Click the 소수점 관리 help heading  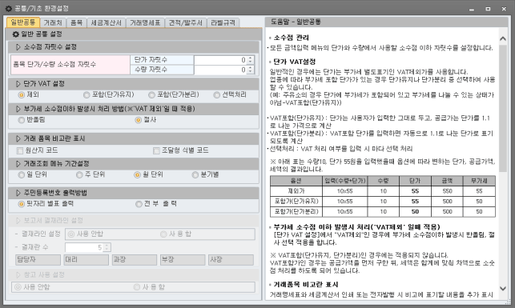point(292,38)
